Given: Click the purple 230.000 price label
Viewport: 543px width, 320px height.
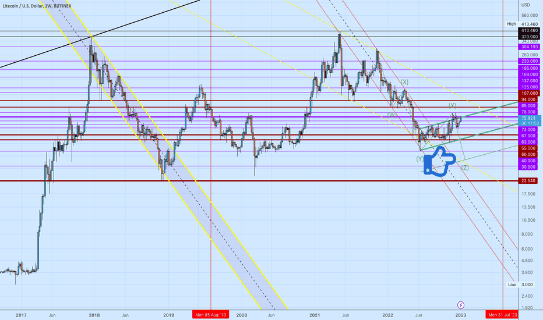Looking at the screenshot, I should 529,61.
